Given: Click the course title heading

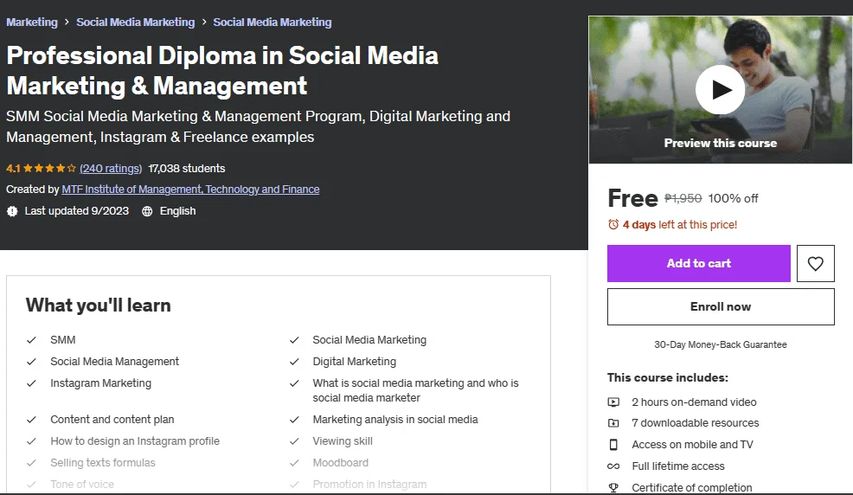Looking at the screenshot, I should point(222,71).
